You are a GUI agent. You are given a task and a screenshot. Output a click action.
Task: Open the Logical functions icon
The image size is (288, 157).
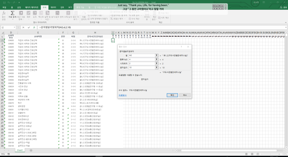tap(35, 13)
